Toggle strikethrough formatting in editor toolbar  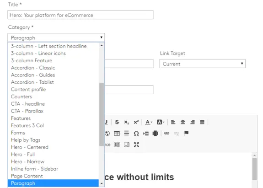[117, 122]
